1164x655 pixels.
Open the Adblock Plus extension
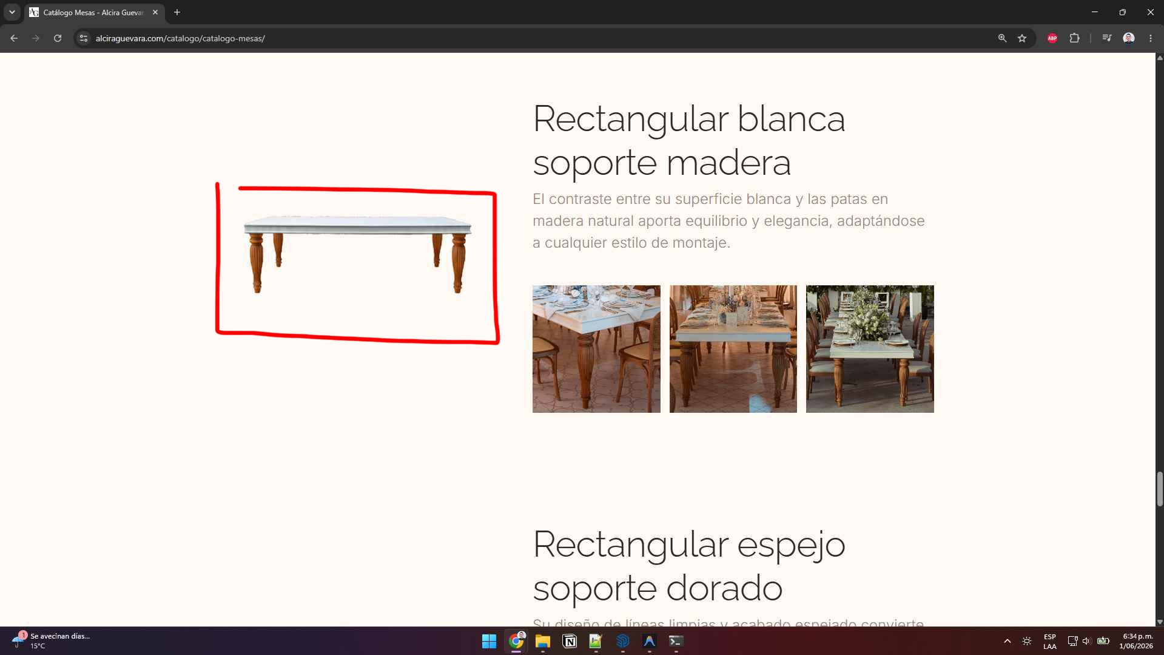1052,38
